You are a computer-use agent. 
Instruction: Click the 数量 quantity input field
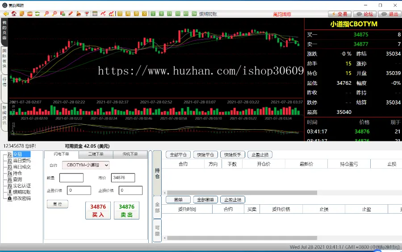[x=71, y=178]
